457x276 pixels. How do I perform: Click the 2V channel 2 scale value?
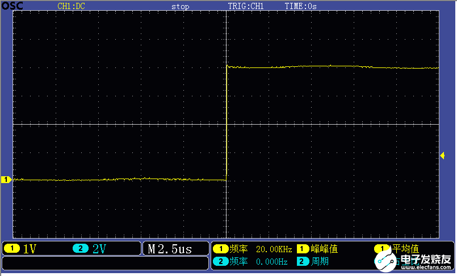[x=99, y=249]
